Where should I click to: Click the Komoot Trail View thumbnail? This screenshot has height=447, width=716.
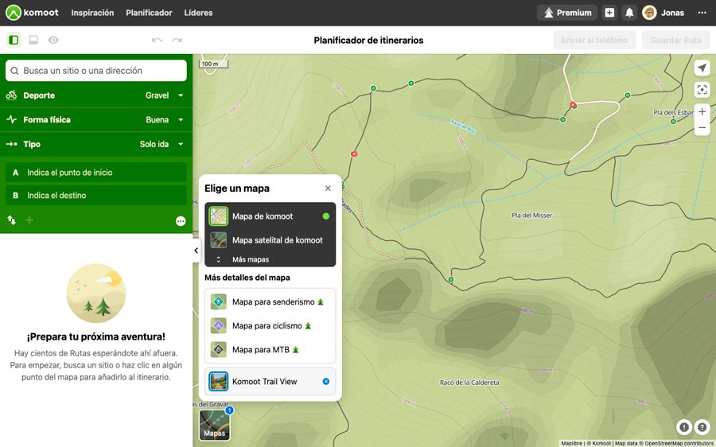coord(219,381)
